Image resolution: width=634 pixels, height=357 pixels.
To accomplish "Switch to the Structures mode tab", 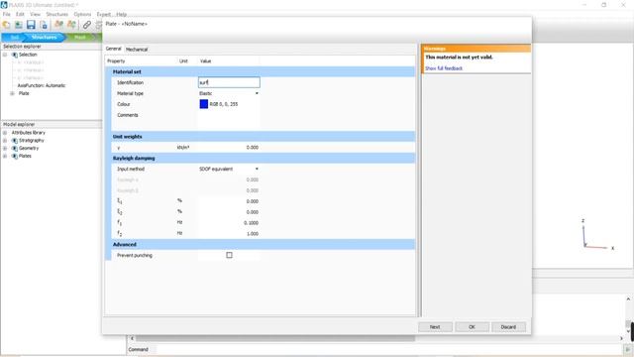I will coord(44,38).
